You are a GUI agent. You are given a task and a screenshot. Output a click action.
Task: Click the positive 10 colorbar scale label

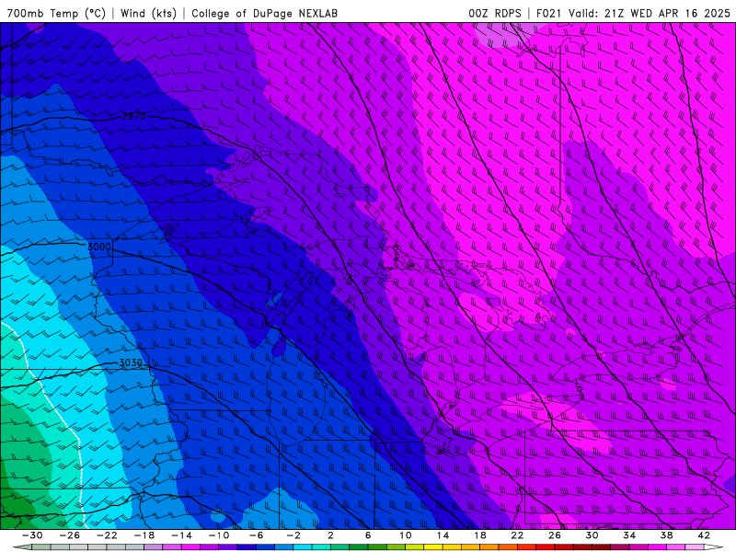tap(406, 535)
